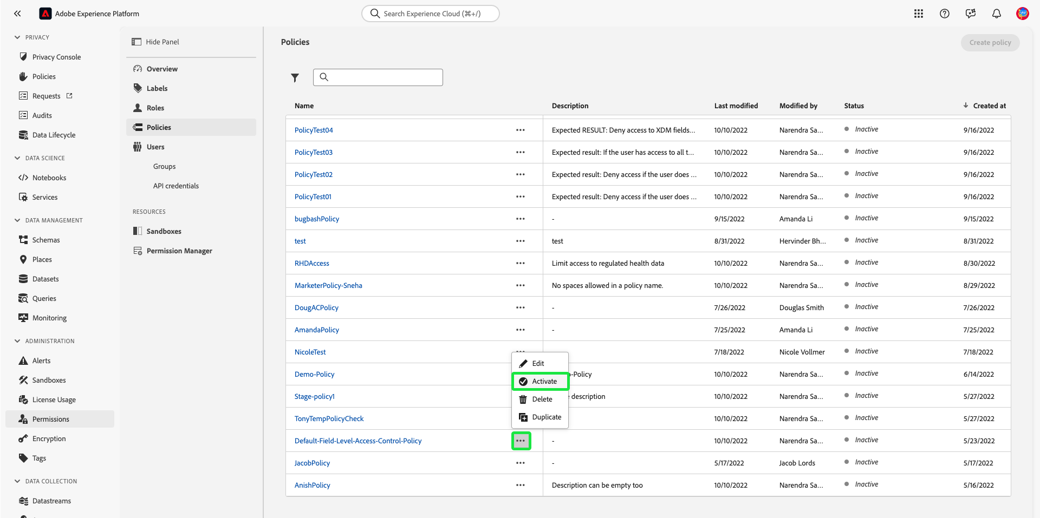
Task: Click the filter funnel icon
Action: tap(295, 78)
